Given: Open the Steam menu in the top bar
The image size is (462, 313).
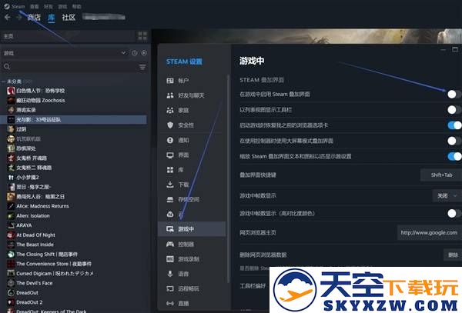Looking at the screenshot, I should coord(15,6).
